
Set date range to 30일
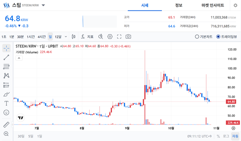[x=21, y=136]
